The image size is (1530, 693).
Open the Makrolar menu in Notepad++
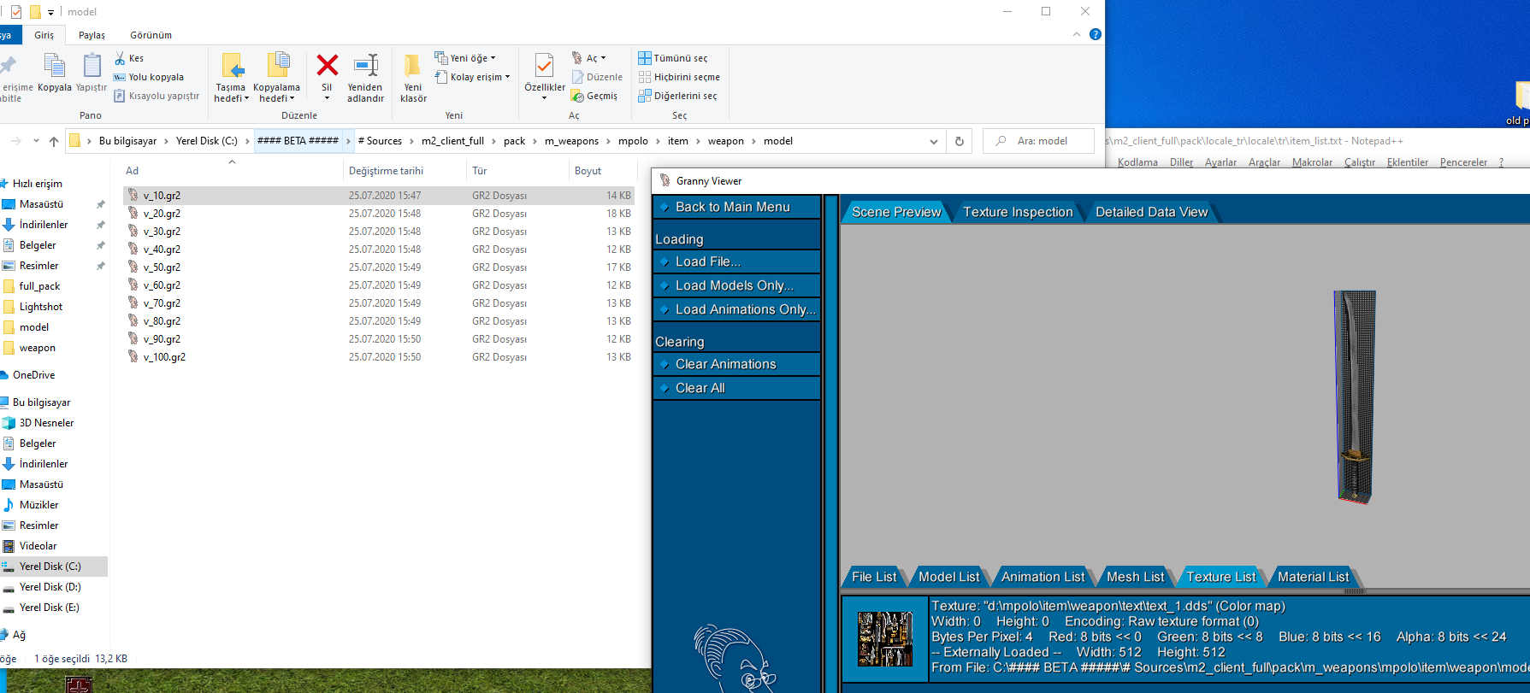[1312, 162]
